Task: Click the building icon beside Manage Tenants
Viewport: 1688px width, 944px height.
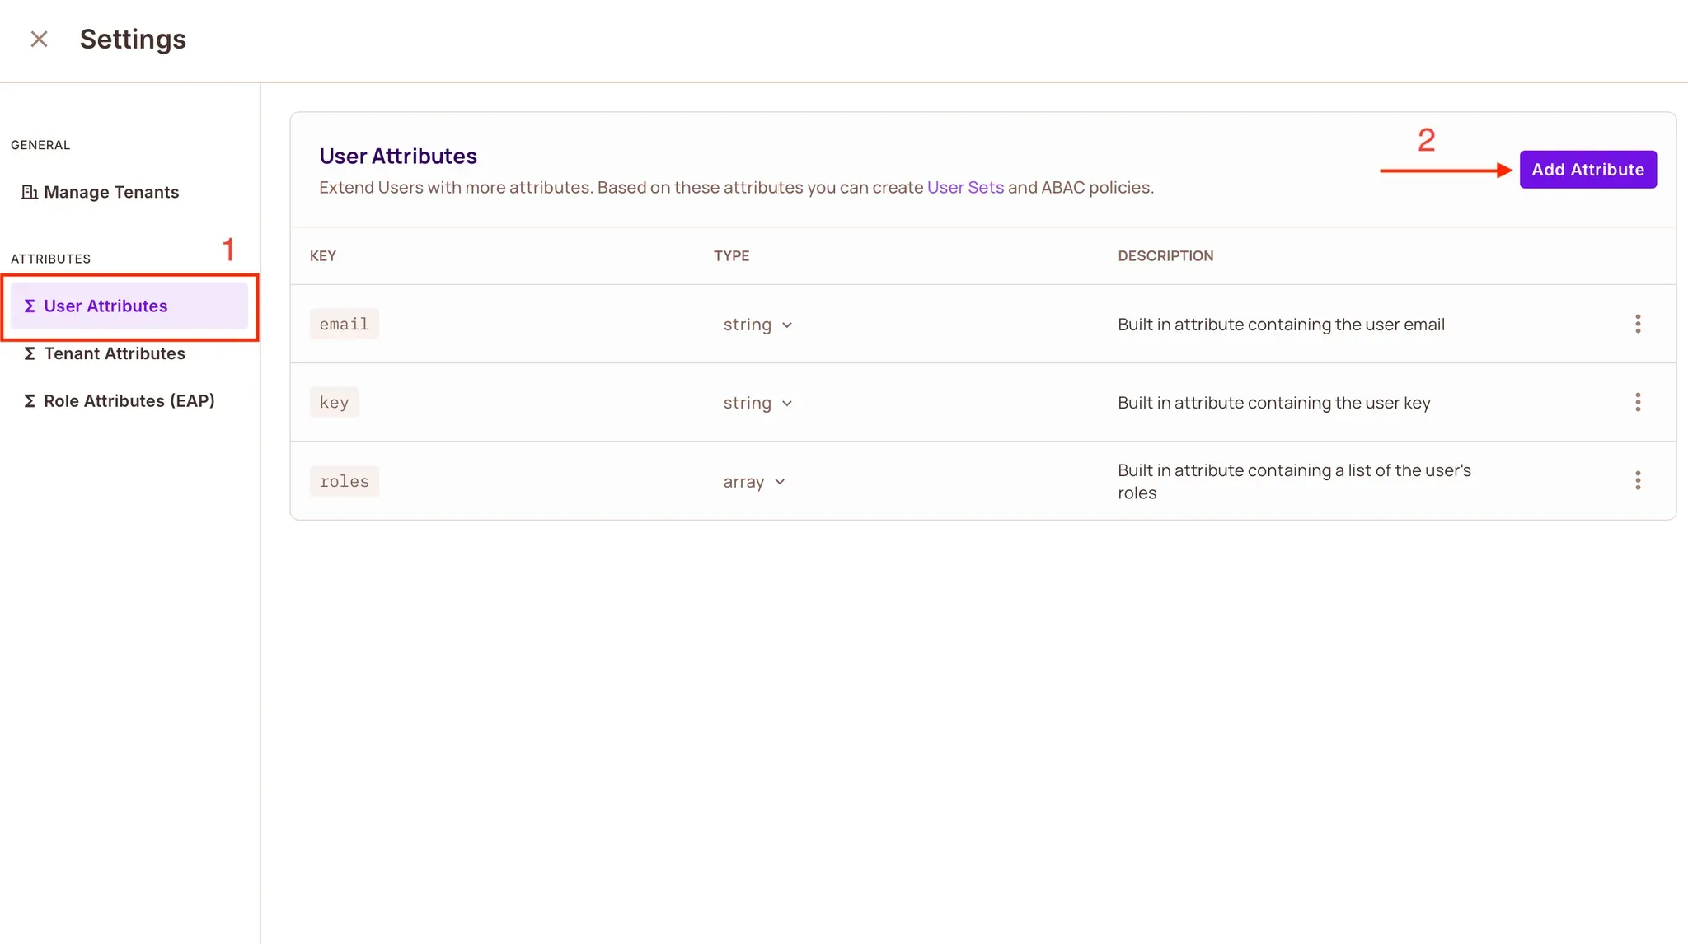Action: tap(29, 192)
